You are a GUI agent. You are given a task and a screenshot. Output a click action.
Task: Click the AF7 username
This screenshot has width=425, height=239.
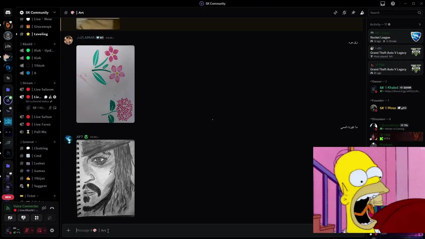point(80,137)
